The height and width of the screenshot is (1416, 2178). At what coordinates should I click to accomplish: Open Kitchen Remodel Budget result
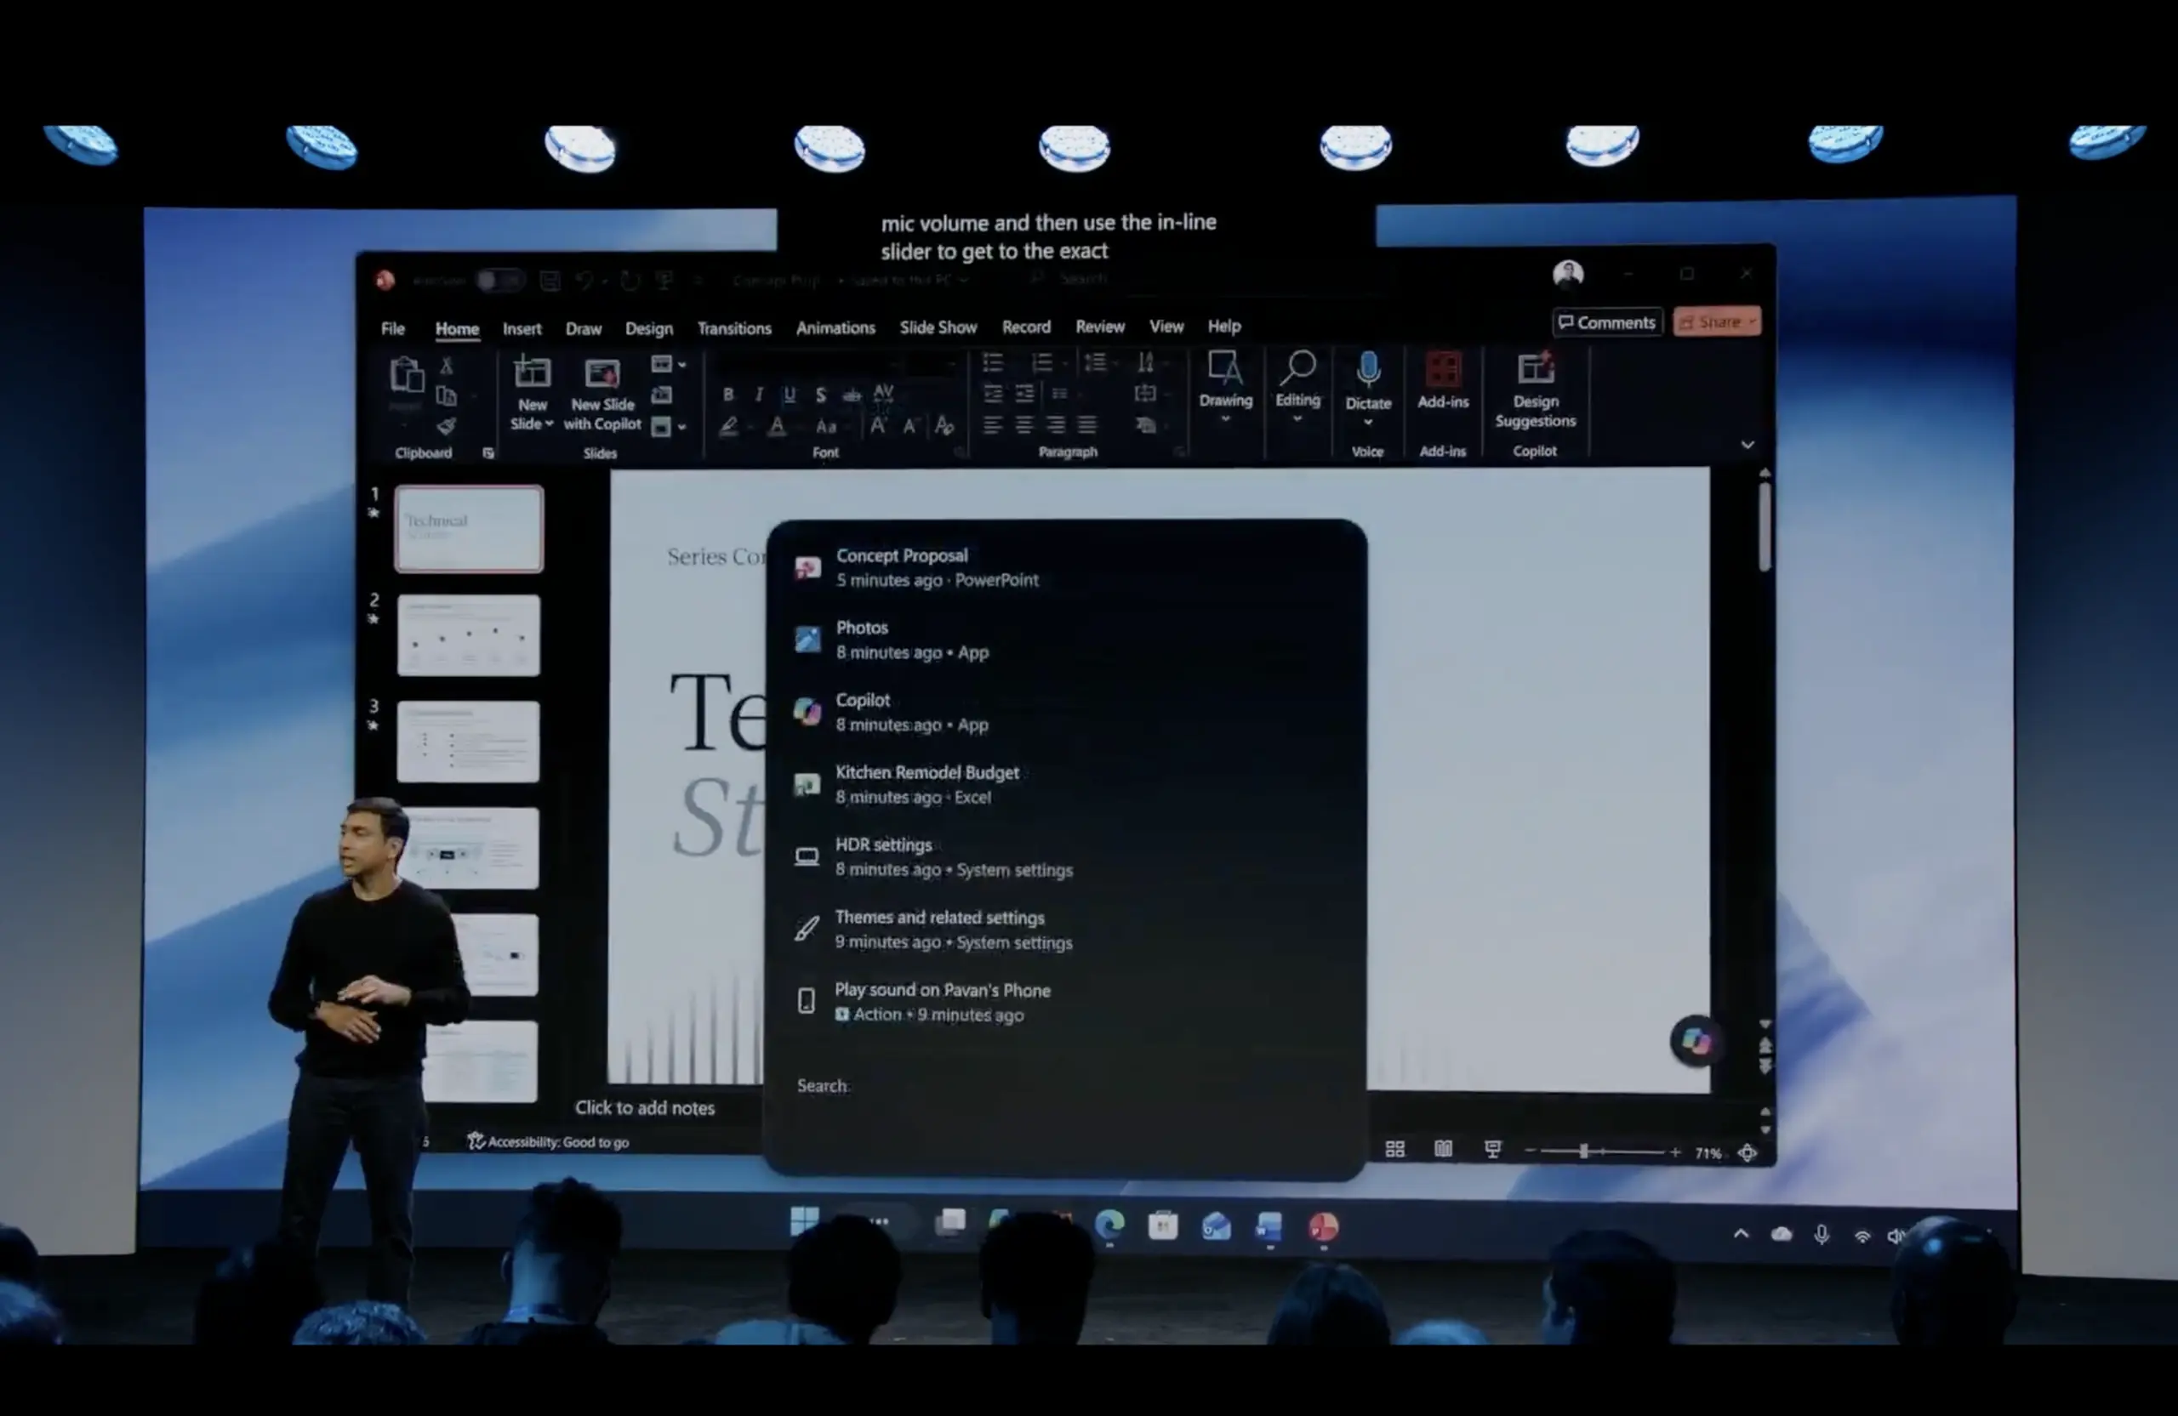click(x=1066, y=785)
